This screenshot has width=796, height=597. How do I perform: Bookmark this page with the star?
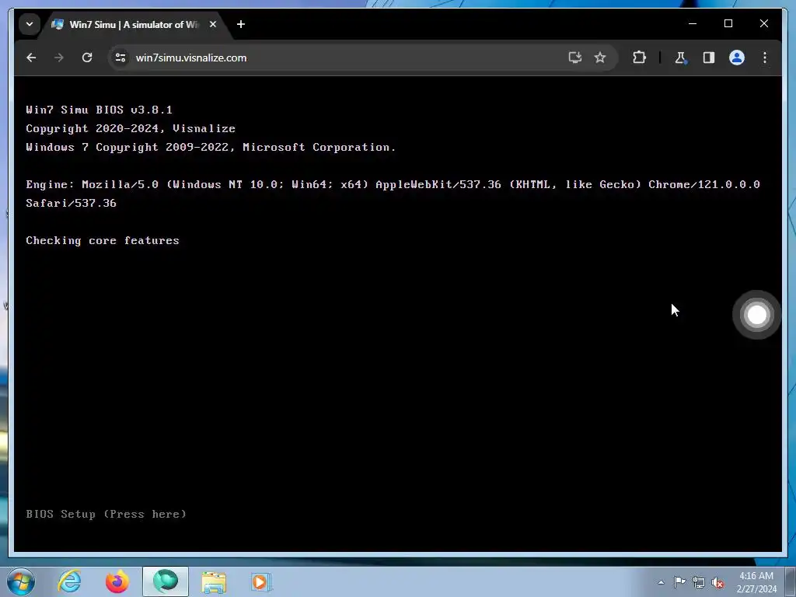pyautogui.click(x=600, y=58)
